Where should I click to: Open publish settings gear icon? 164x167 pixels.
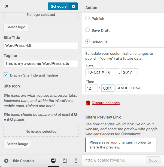tap(73, 6)
